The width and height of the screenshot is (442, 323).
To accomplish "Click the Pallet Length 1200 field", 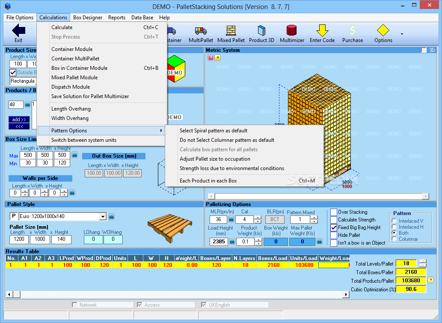I will coord(19,239).
